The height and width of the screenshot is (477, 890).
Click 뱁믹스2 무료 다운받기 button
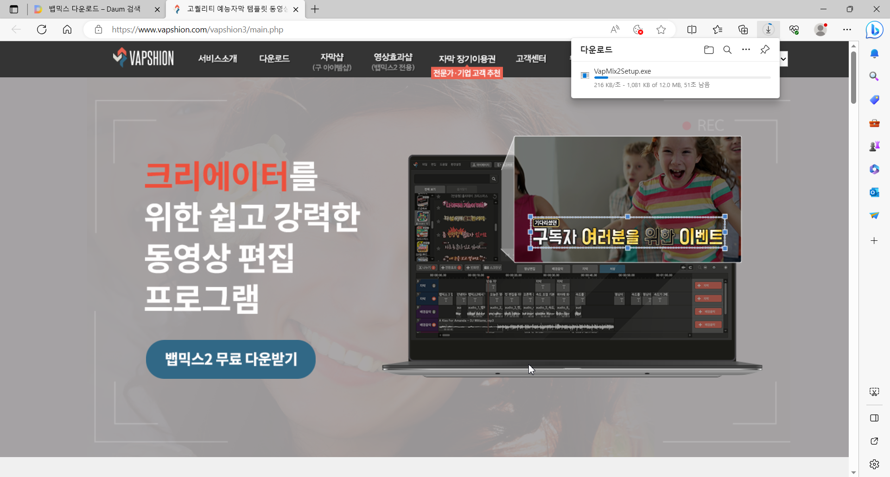[231, 359]
